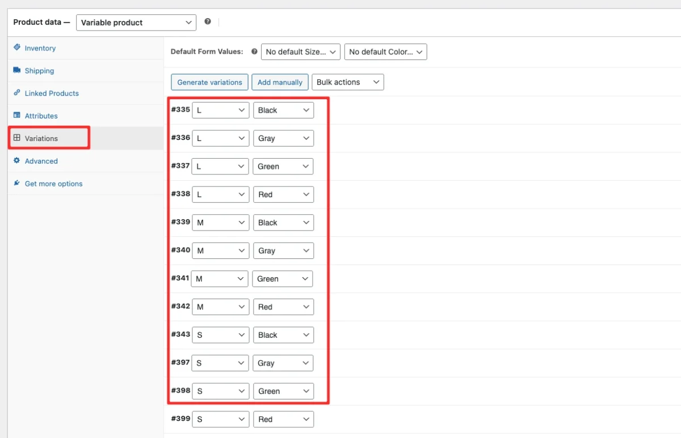The height and width of the screenshot is (438, 681).
Task: Click help icon beside product type dropdown
Action: coord(208,22)
